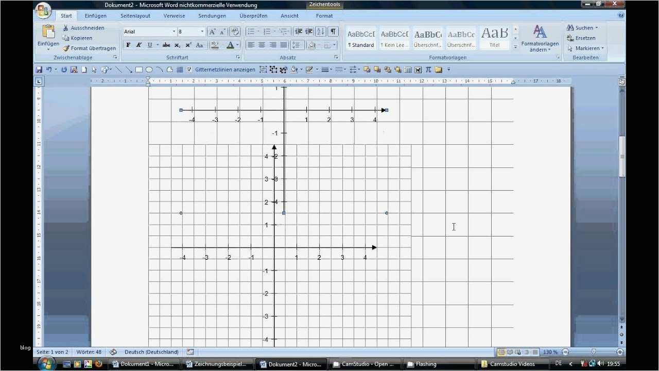Toggle bold formatting

coord(128,45)
